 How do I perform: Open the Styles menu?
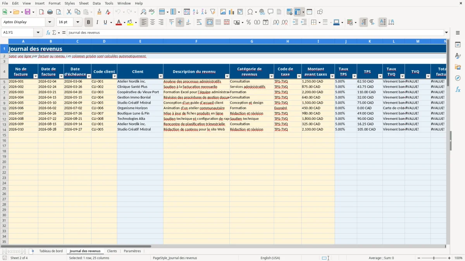coord(70,3)
